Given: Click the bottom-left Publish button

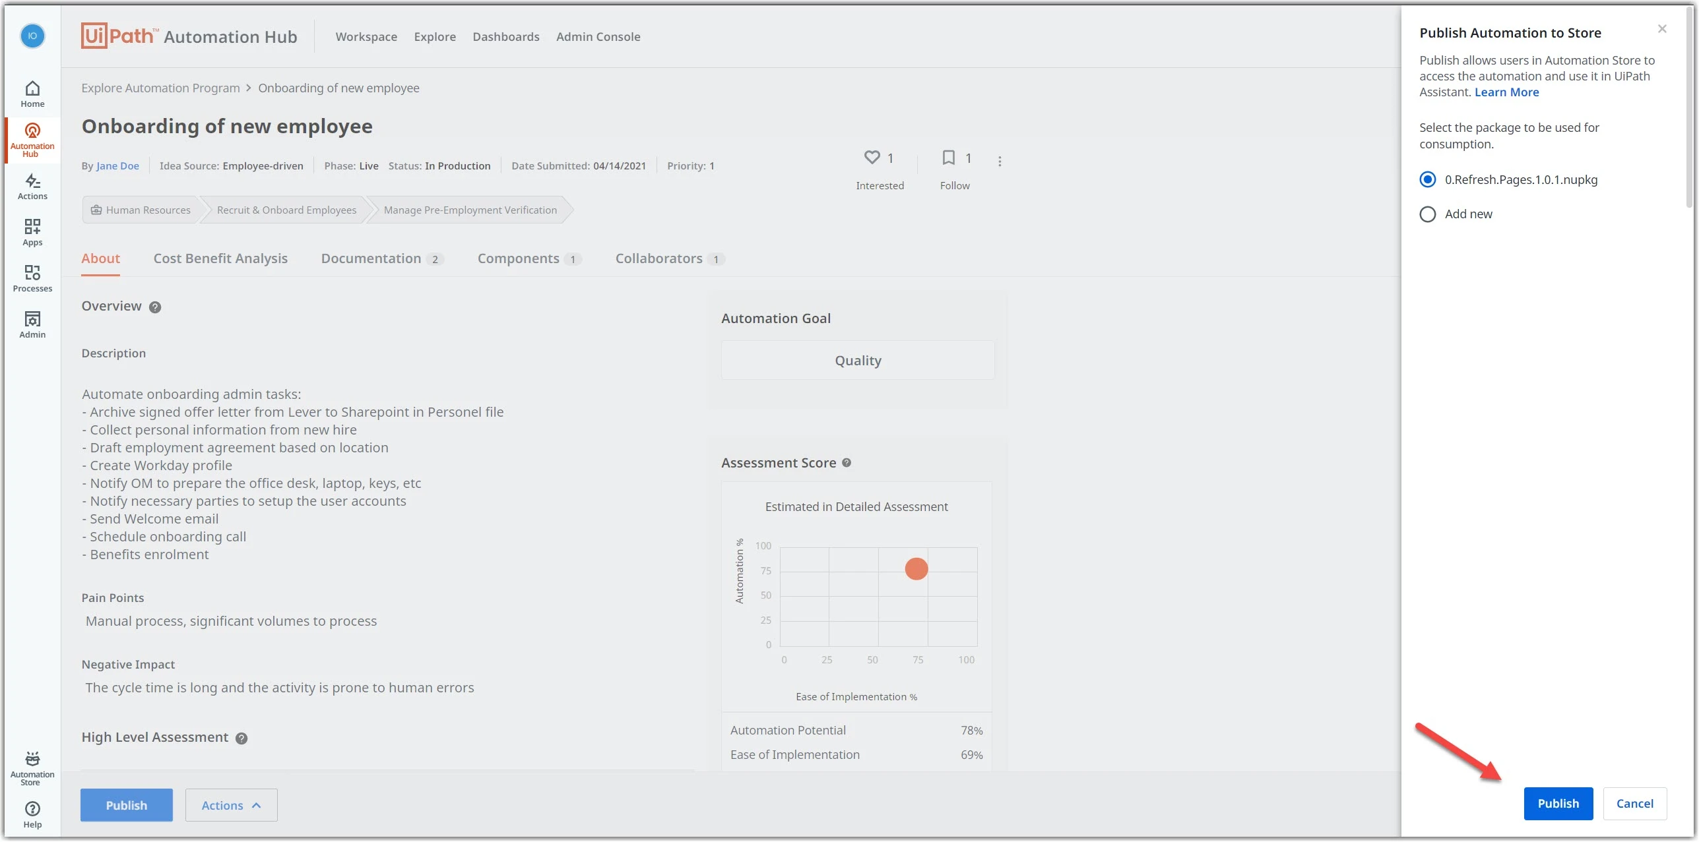Looking at the screenshot, I should [127, 805].
